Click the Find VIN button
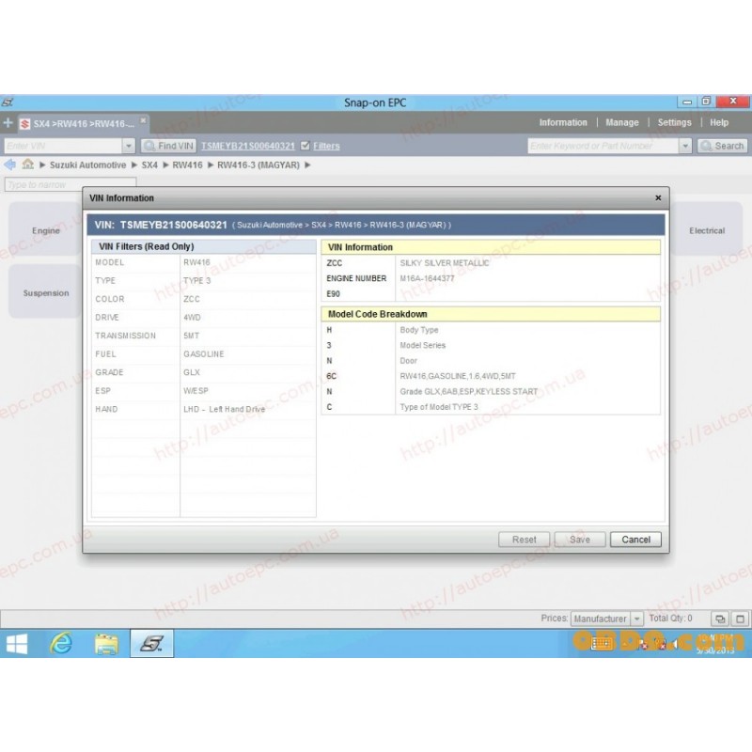 (x=169, y=146)
